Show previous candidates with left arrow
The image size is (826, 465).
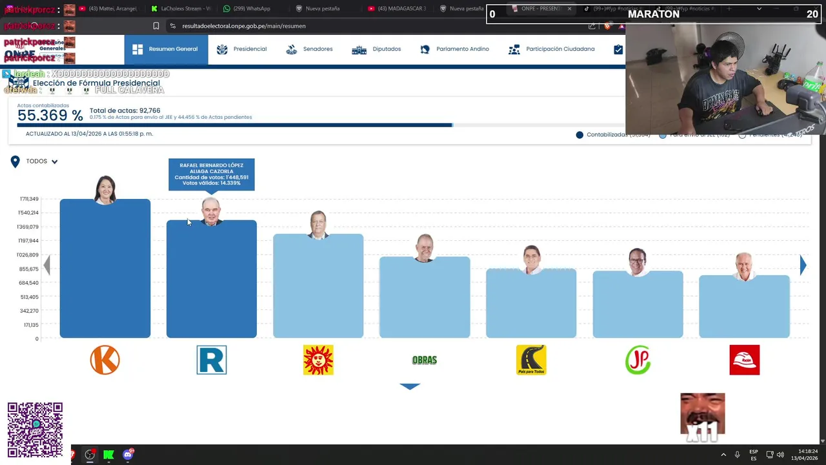coord(46,265)
